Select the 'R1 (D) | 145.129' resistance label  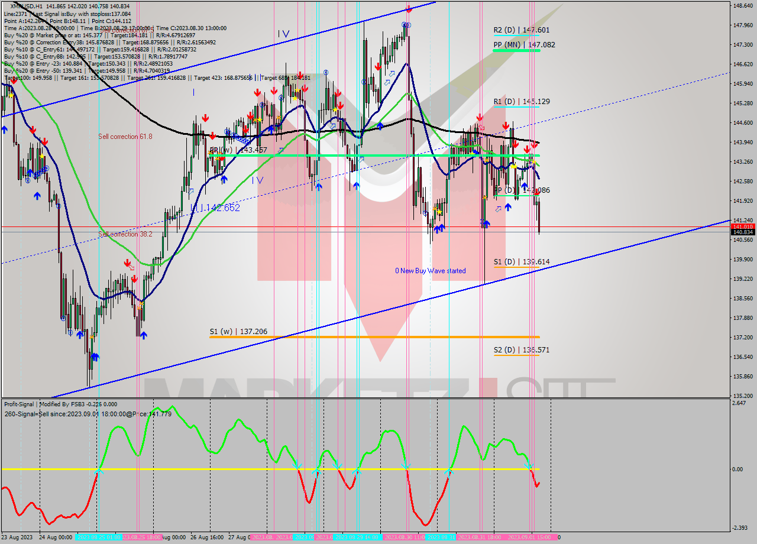(x=522, y=102)
